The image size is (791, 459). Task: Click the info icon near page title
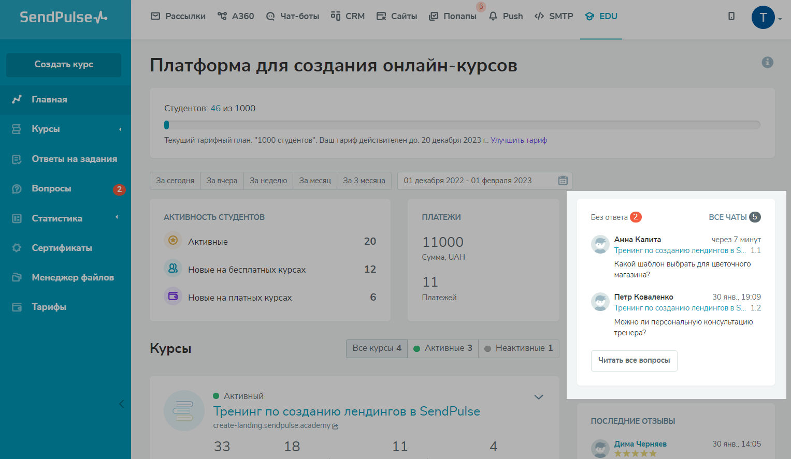pos(767,63)
